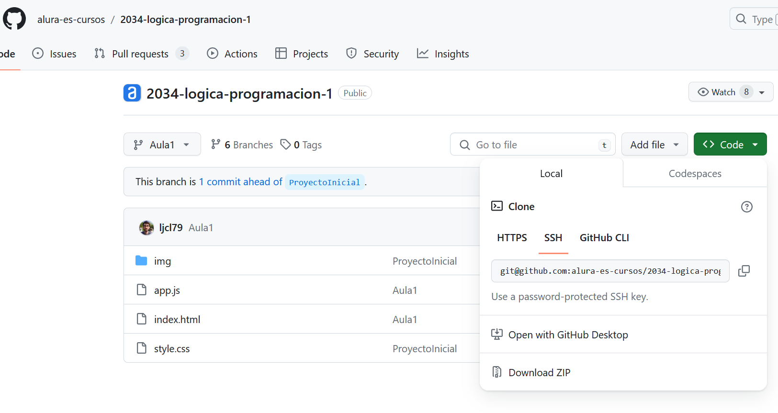Open the style.css file
The width and height of the screenshot is (778, 413).
pos(172,348)
